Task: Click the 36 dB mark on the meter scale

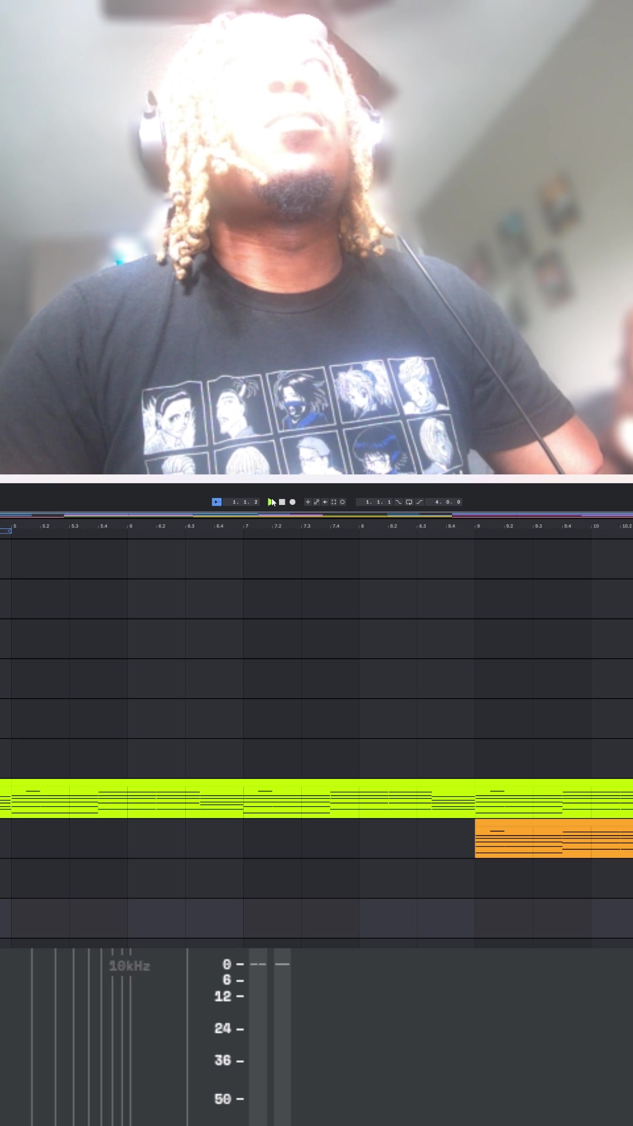Action: (223, 1060)
